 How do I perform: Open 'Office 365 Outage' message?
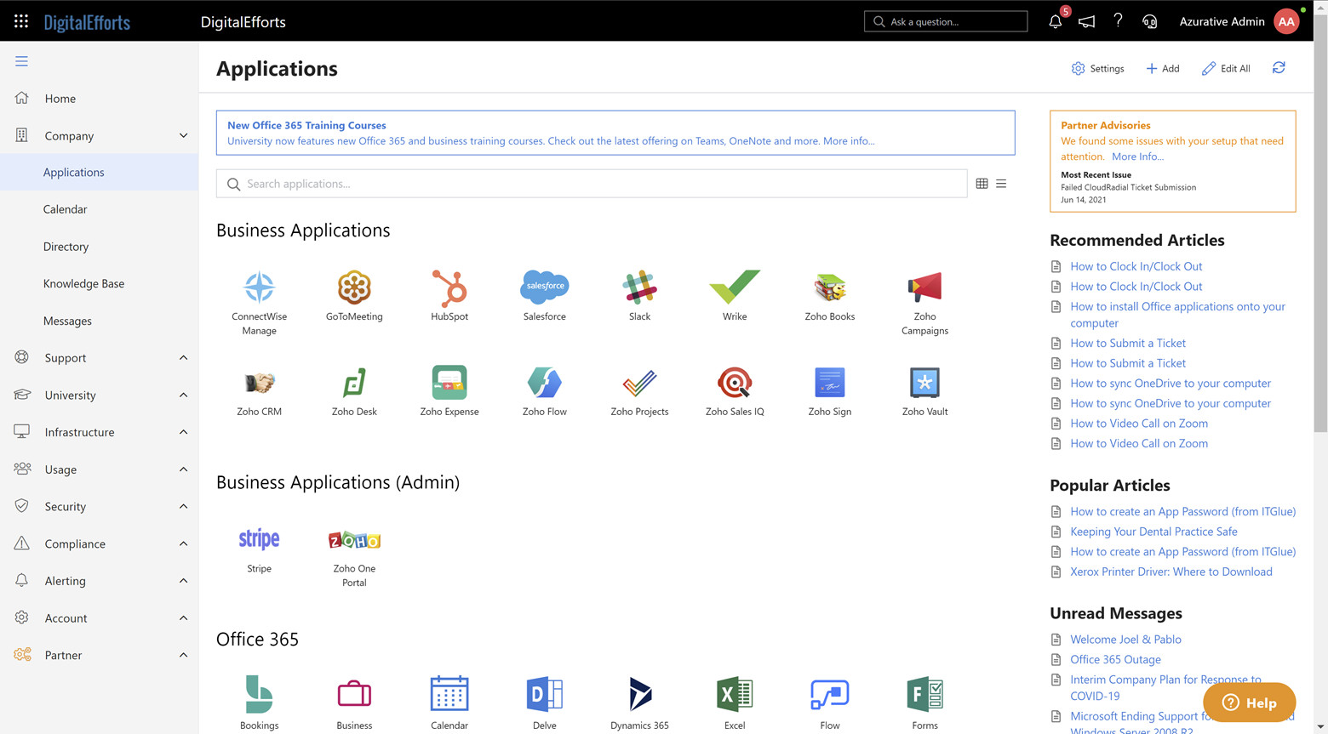[x=1115, y=659]
